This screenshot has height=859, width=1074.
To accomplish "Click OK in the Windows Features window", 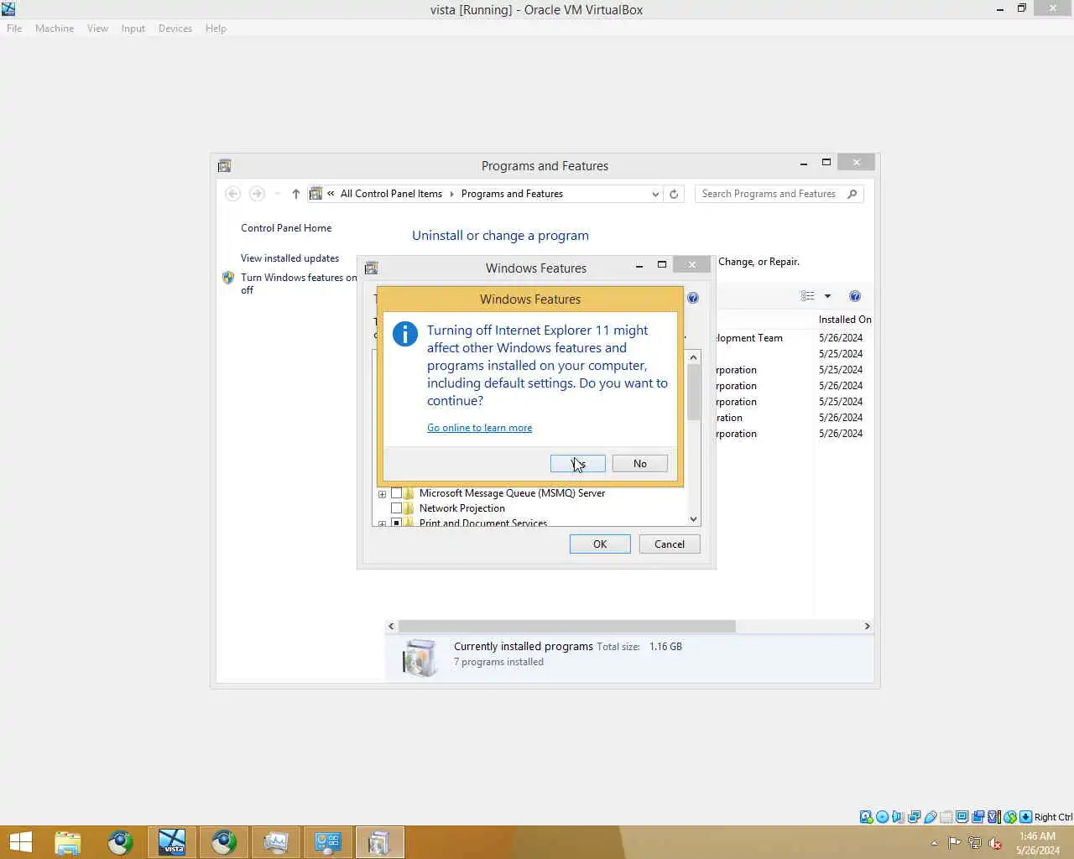I will [600, 544].
